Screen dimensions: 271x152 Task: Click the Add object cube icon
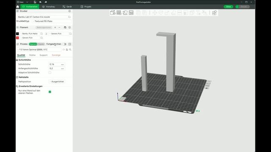pyautogui.click(x=113, y=13)
